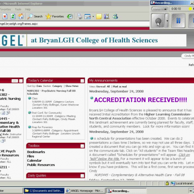Switch to ANGEL Homepage taskbar button
Viewport: 194px width, 194px height.
click(x=85, y=191)
